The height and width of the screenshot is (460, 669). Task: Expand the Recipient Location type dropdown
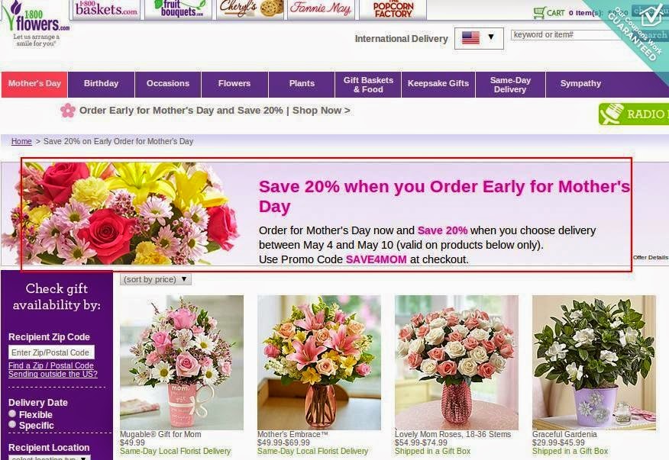click(50, 458)
